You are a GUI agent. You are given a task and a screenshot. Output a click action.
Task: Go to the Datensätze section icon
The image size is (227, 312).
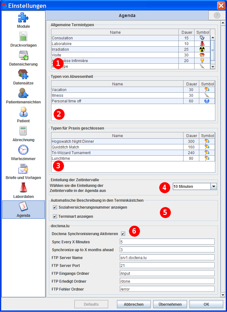[23, 74]
